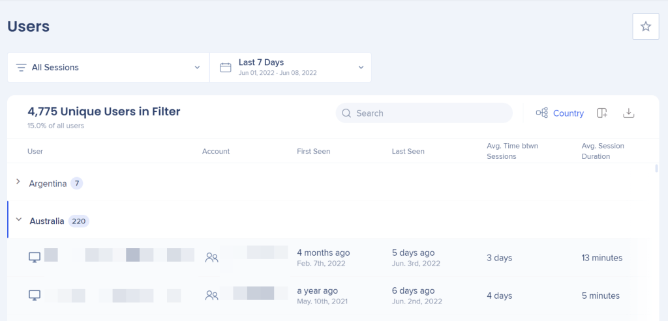
Task: Click the star favorite icon
Action: tap(646, 27)
